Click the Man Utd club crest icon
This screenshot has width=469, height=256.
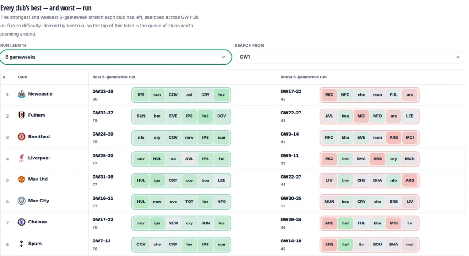pos(22,179)
